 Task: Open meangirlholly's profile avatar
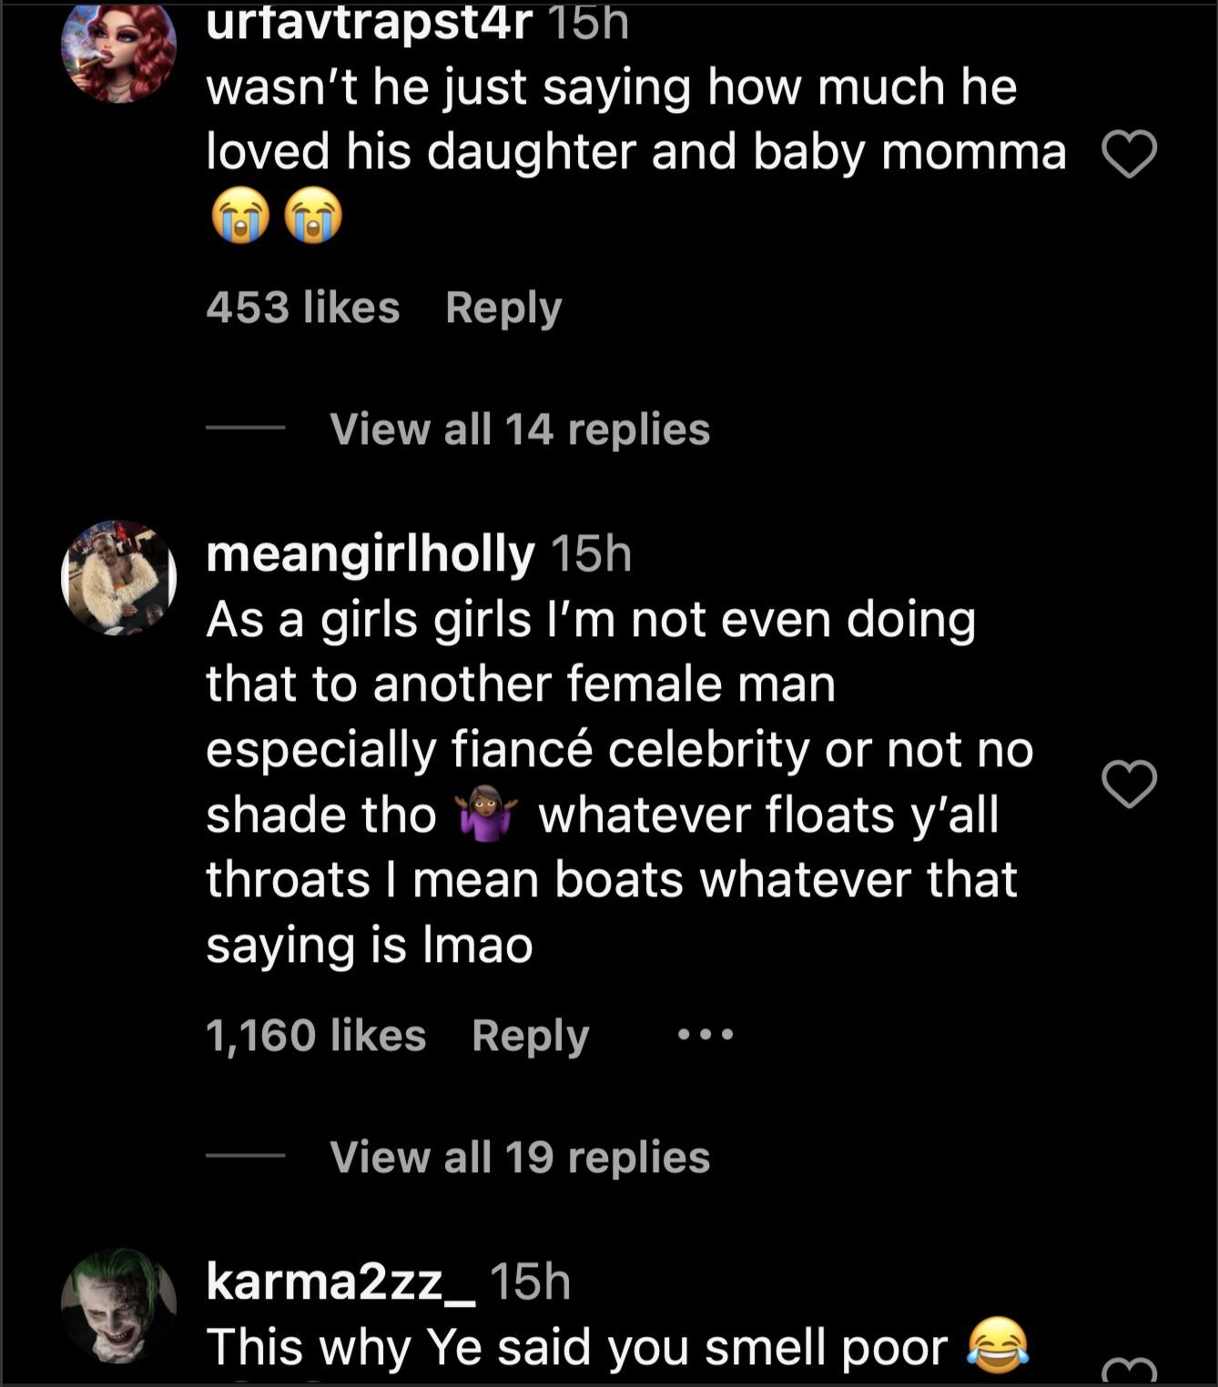tap(118, 578)
